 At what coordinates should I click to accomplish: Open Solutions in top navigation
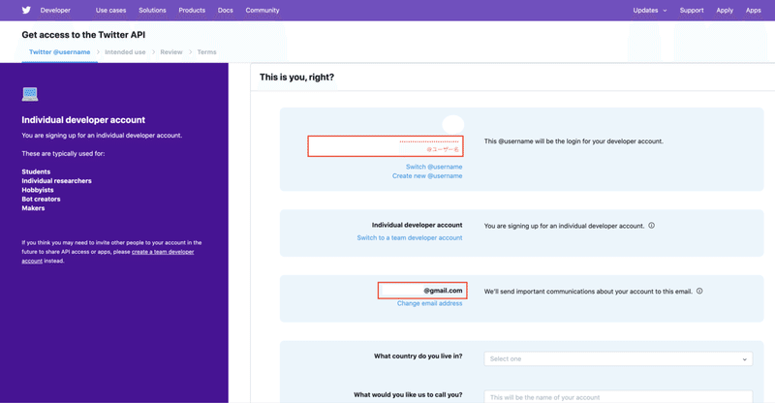tap(152, 11)
